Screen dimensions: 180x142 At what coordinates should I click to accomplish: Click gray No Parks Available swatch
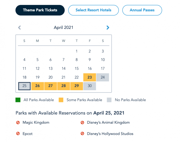click(x=109, y=100)
